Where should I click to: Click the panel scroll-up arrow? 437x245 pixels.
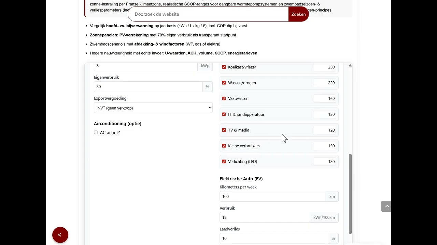click(x=350, y=65)
